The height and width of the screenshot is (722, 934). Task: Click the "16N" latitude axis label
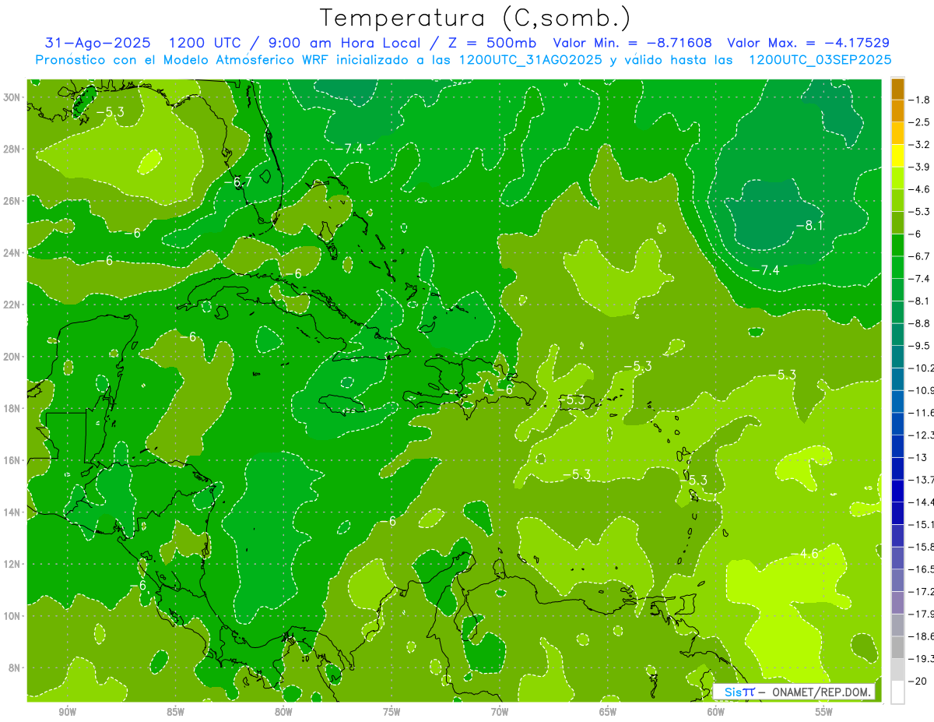[12, 460]
